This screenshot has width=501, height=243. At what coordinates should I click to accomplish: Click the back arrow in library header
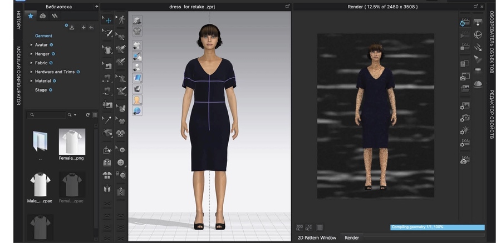pyautogui.click(x=91, y=27)
